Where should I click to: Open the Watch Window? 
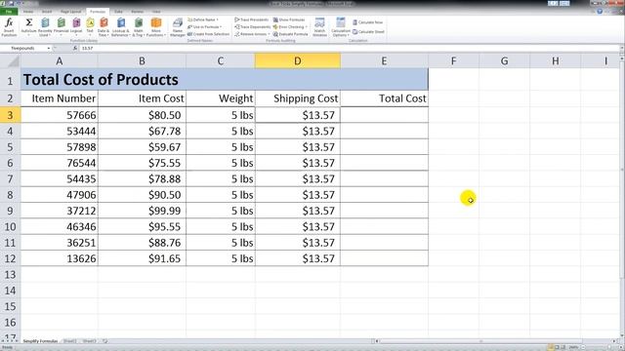coord(319,27)
